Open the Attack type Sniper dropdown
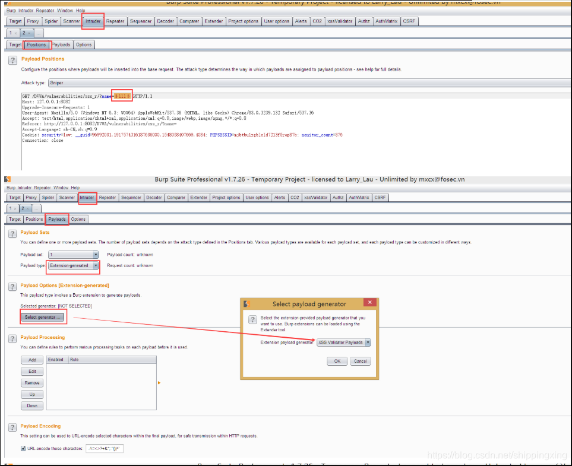 (310, 83)
